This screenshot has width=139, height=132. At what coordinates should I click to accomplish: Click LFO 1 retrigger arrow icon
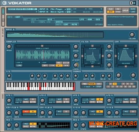point(26,99)
